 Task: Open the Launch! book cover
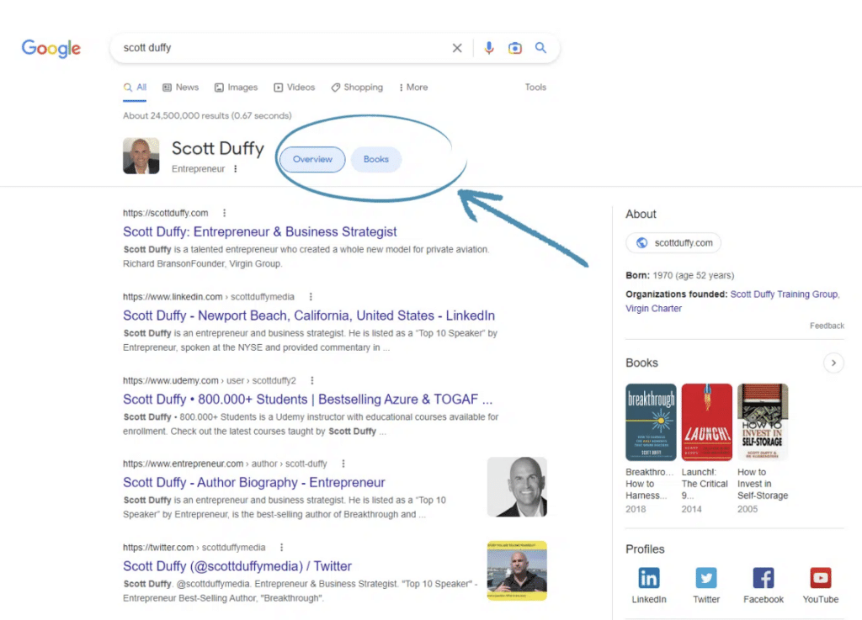707,422
